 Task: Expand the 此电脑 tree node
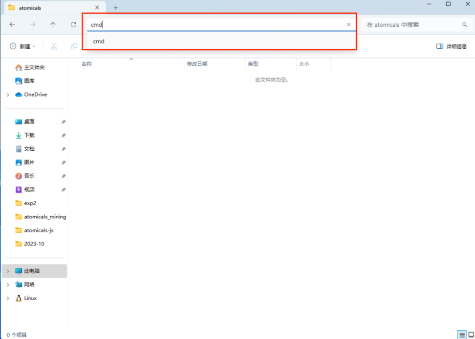coord(7,271)
